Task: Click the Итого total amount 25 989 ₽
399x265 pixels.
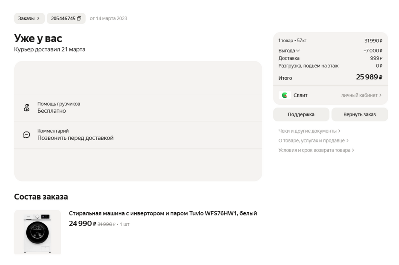Action: coord(369,78)
